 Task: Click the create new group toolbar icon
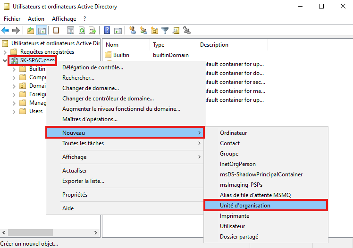click(143, 31)
